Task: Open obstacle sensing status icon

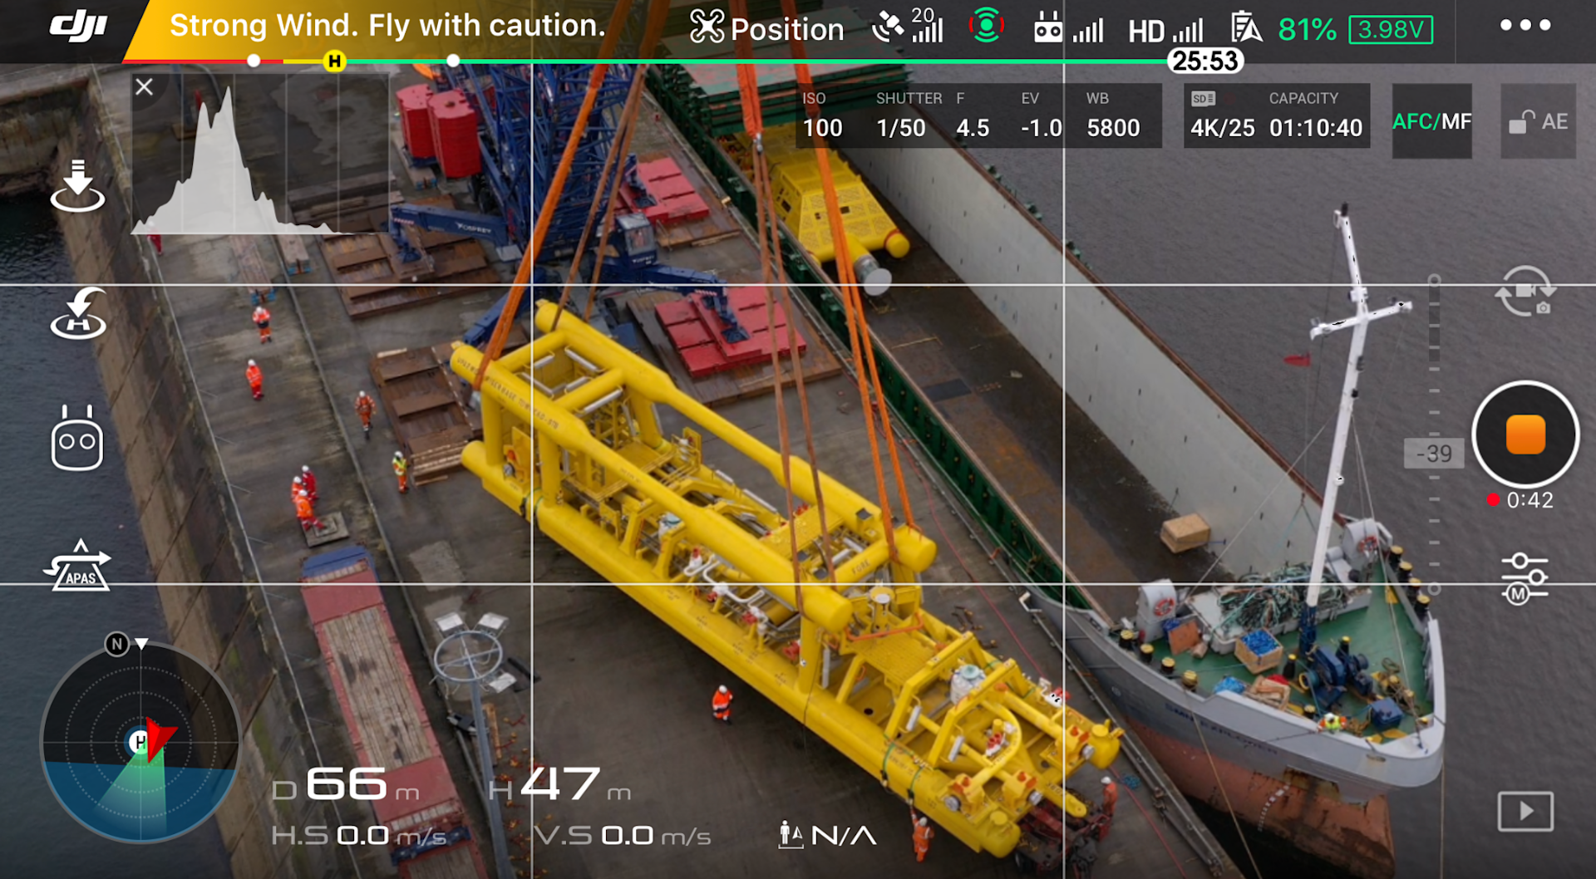Action: pos(986,26)
